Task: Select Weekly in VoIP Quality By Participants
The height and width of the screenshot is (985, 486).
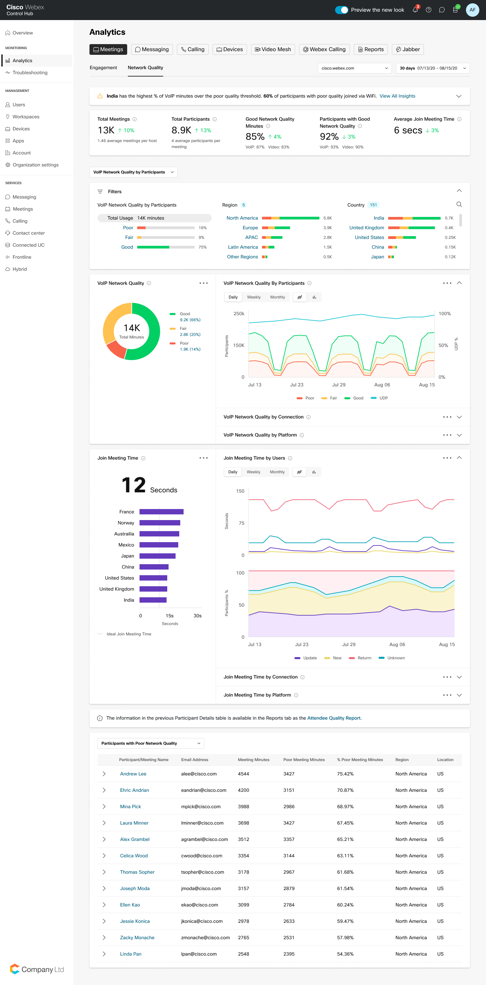Action: (253, 297)
